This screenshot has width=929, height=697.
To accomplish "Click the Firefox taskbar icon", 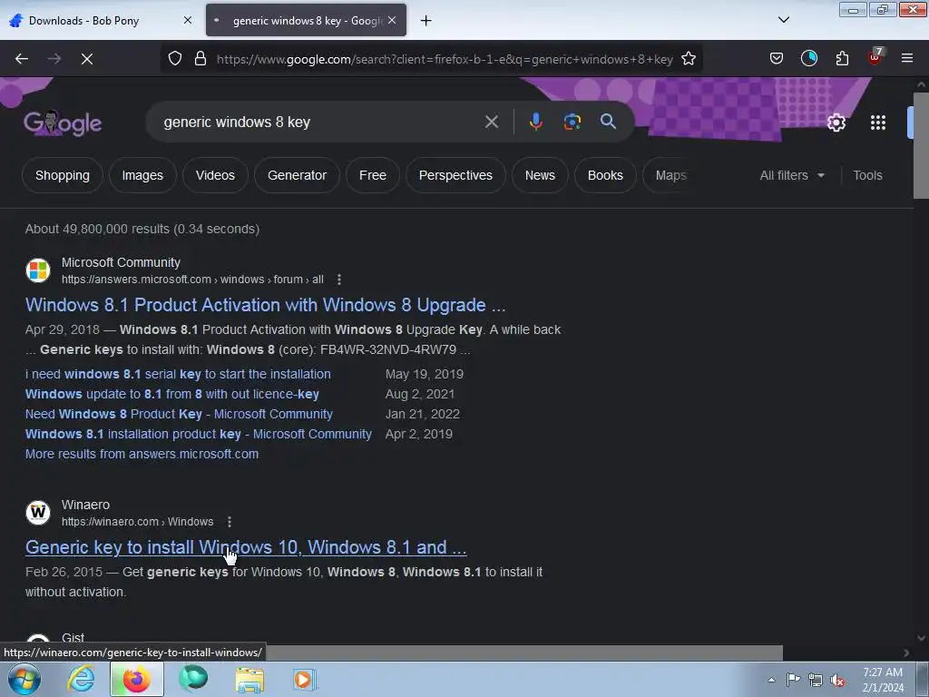I will pyautogui.click(x=137, y=679).
